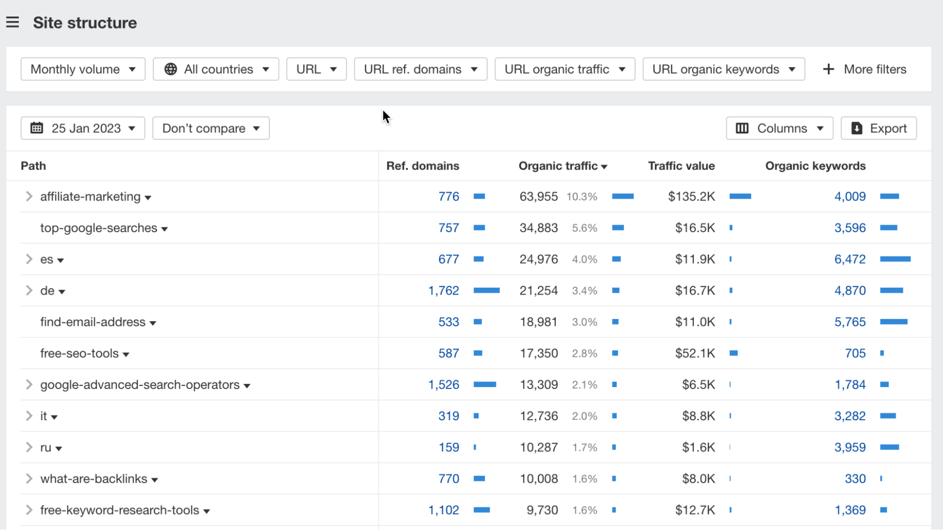The height and width of the screenshot is (530, 943).
Task: Expand the google-advanced-search-operators path row
Action: point(29,384)
